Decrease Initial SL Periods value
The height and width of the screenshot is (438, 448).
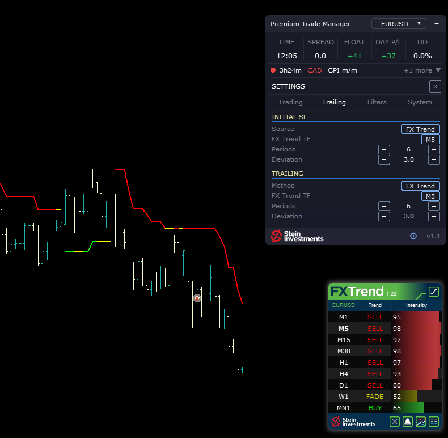pyautogui.click(x=384, y=150)
